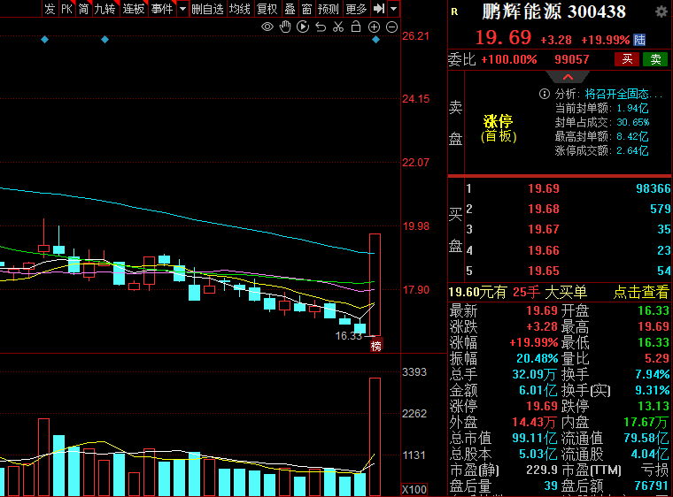Open the 连板 tab
The image size is (673, 497).
pos(134,9)
